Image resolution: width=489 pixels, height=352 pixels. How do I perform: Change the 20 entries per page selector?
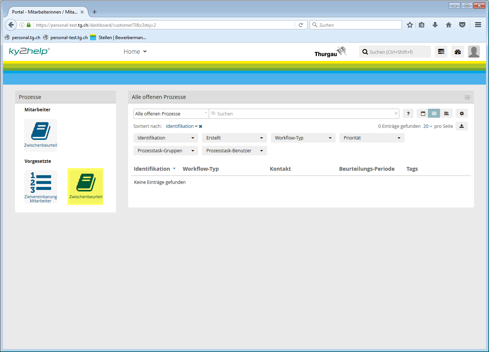[x=428, y=126]
